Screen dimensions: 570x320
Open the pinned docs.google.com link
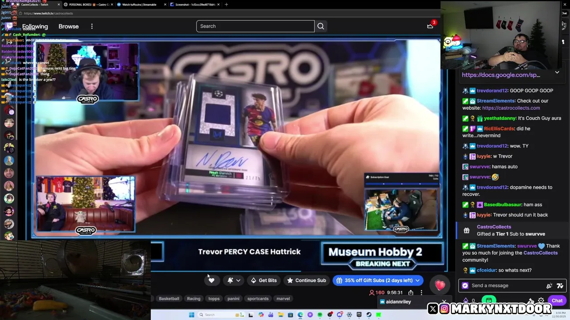click(x=501, y=75)
